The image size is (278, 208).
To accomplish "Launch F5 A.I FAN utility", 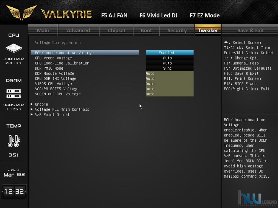I will coord(114,15).
